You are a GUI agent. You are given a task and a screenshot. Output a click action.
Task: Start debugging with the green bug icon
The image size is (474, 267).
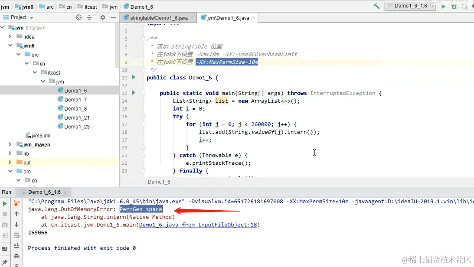pyautogui.click(x=454, y=7)
